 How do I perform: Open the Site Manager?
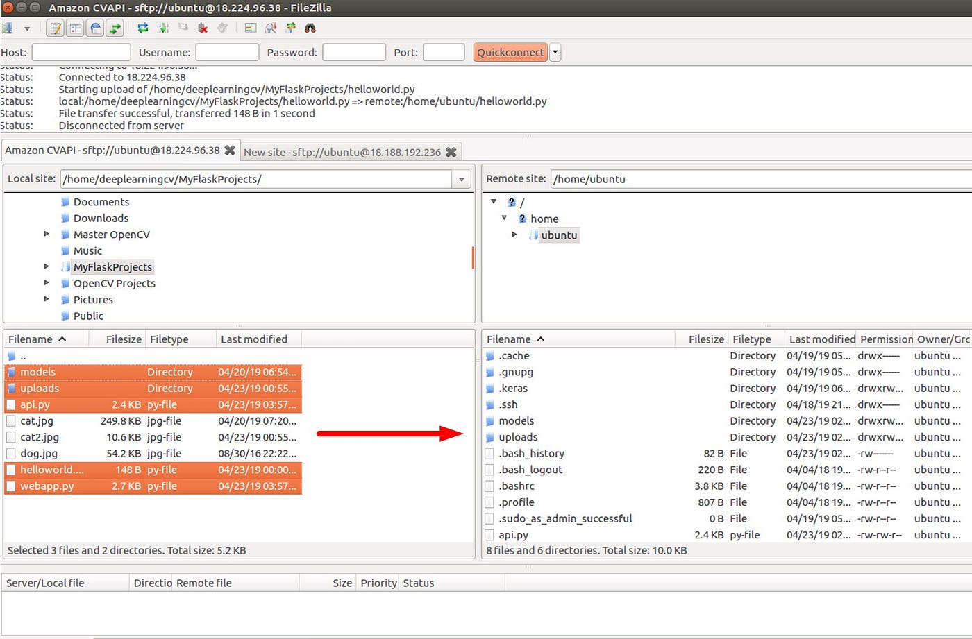pos(8,28)
